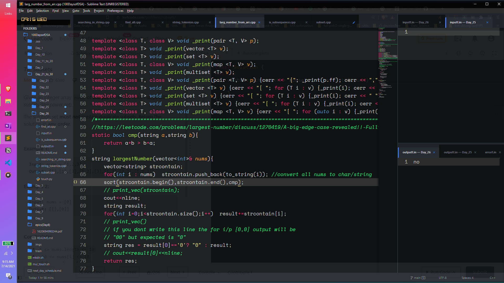Screen dimensions: 504x283
Task: Open the Goto menu
Action: point(76,11)
